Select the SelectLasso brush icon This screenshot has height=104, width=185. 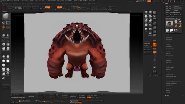click(4, 40)
